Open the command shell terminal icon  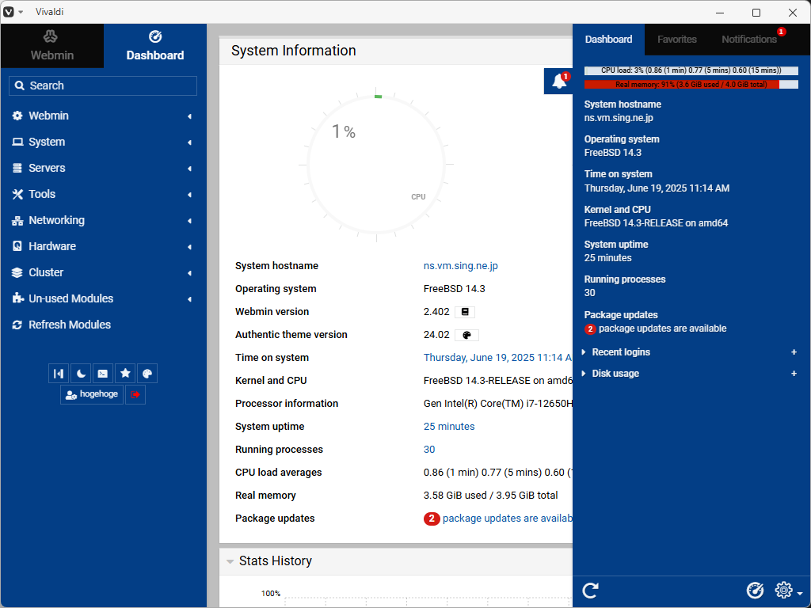point(103,374)
